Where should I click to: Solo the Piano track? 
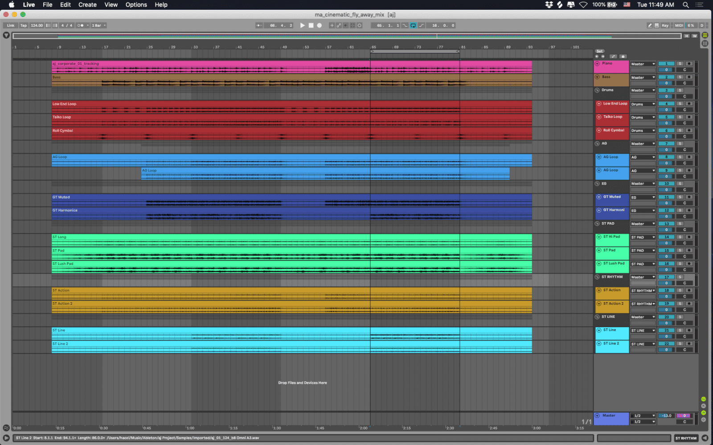680,64
